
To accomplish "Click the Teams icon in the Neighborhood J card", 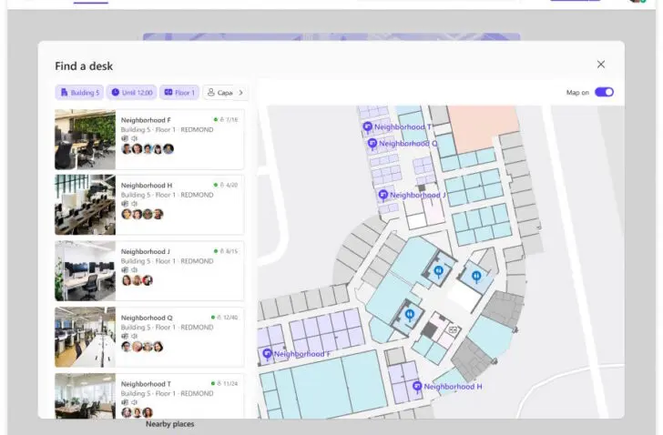I will (x=125, y=270).
